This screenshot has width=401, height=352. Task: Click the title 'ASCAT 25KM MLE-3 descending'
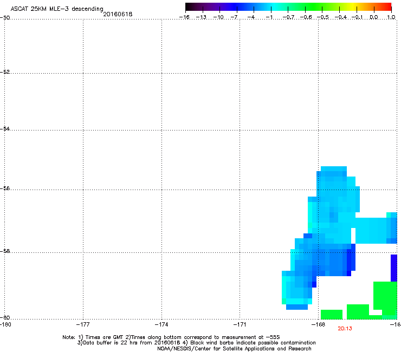pos(57,9)
